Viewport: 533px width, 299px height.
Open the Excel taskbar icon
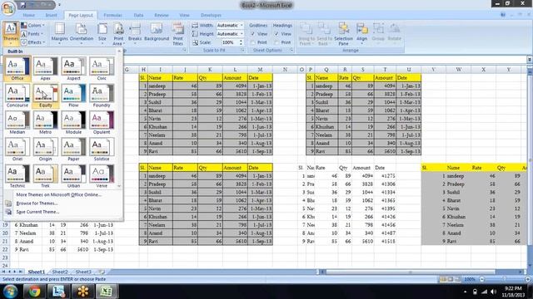click(x=107, y=292)
